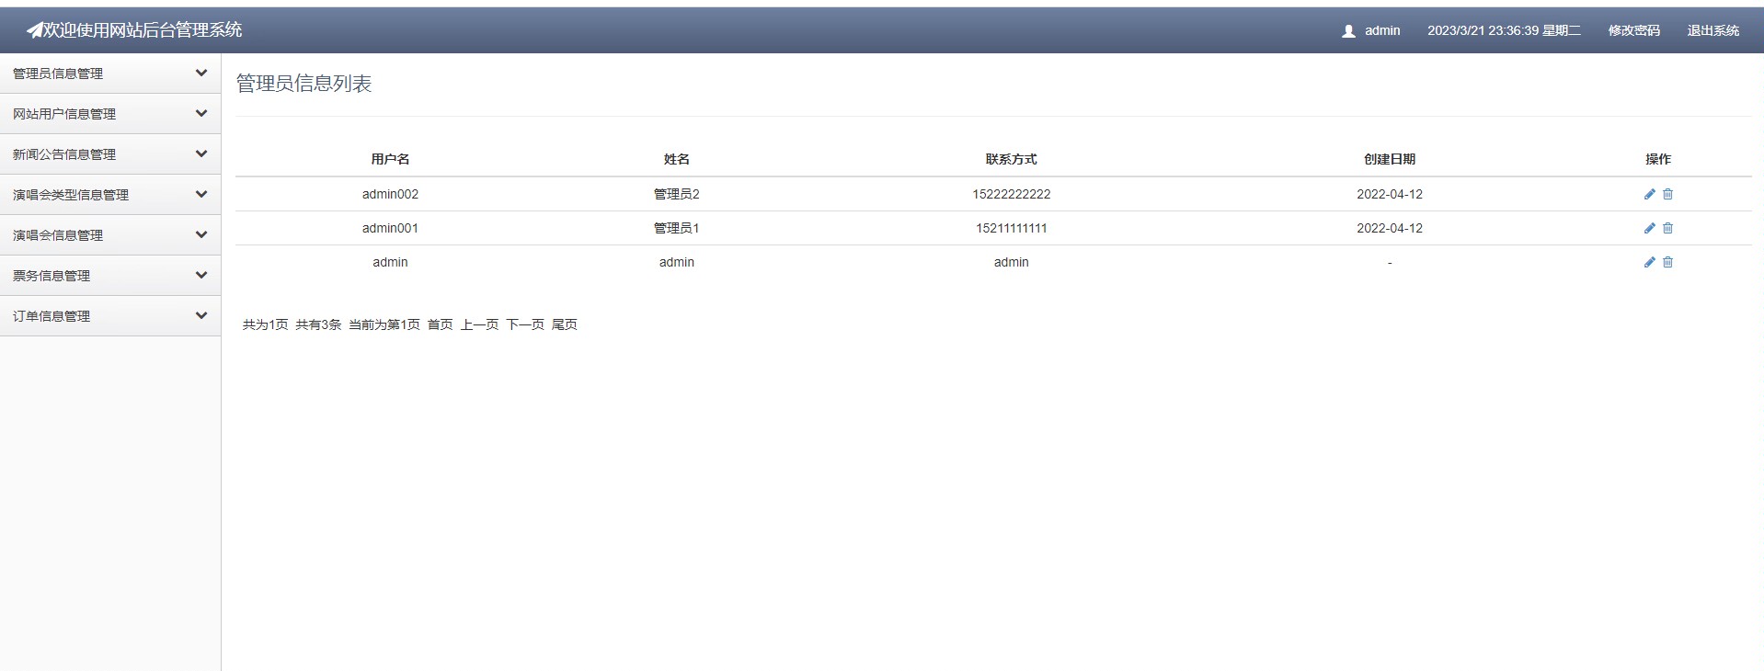Screen dimensions: 1764x671
Task: Click the 2022-04-12 date for admin002
Action: pyautogui.click(x=1390, y=194)
